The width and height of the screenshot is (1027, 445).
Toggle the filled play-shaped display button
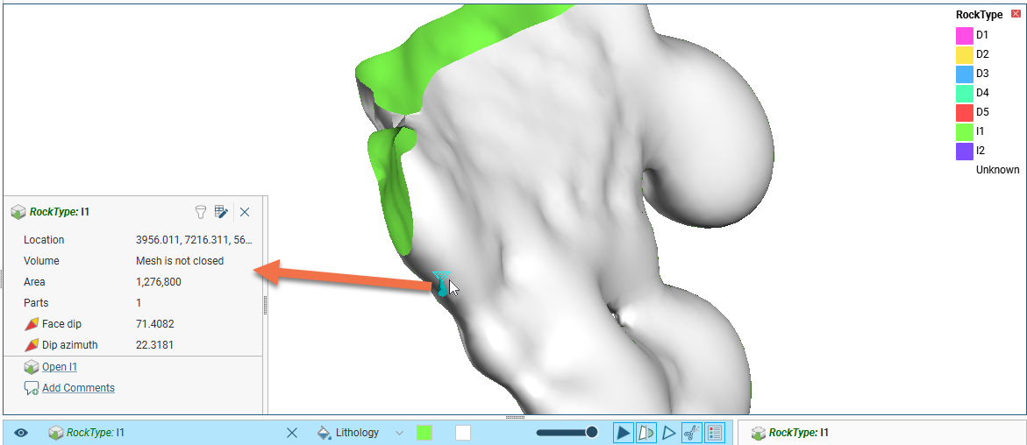point(623,433)
